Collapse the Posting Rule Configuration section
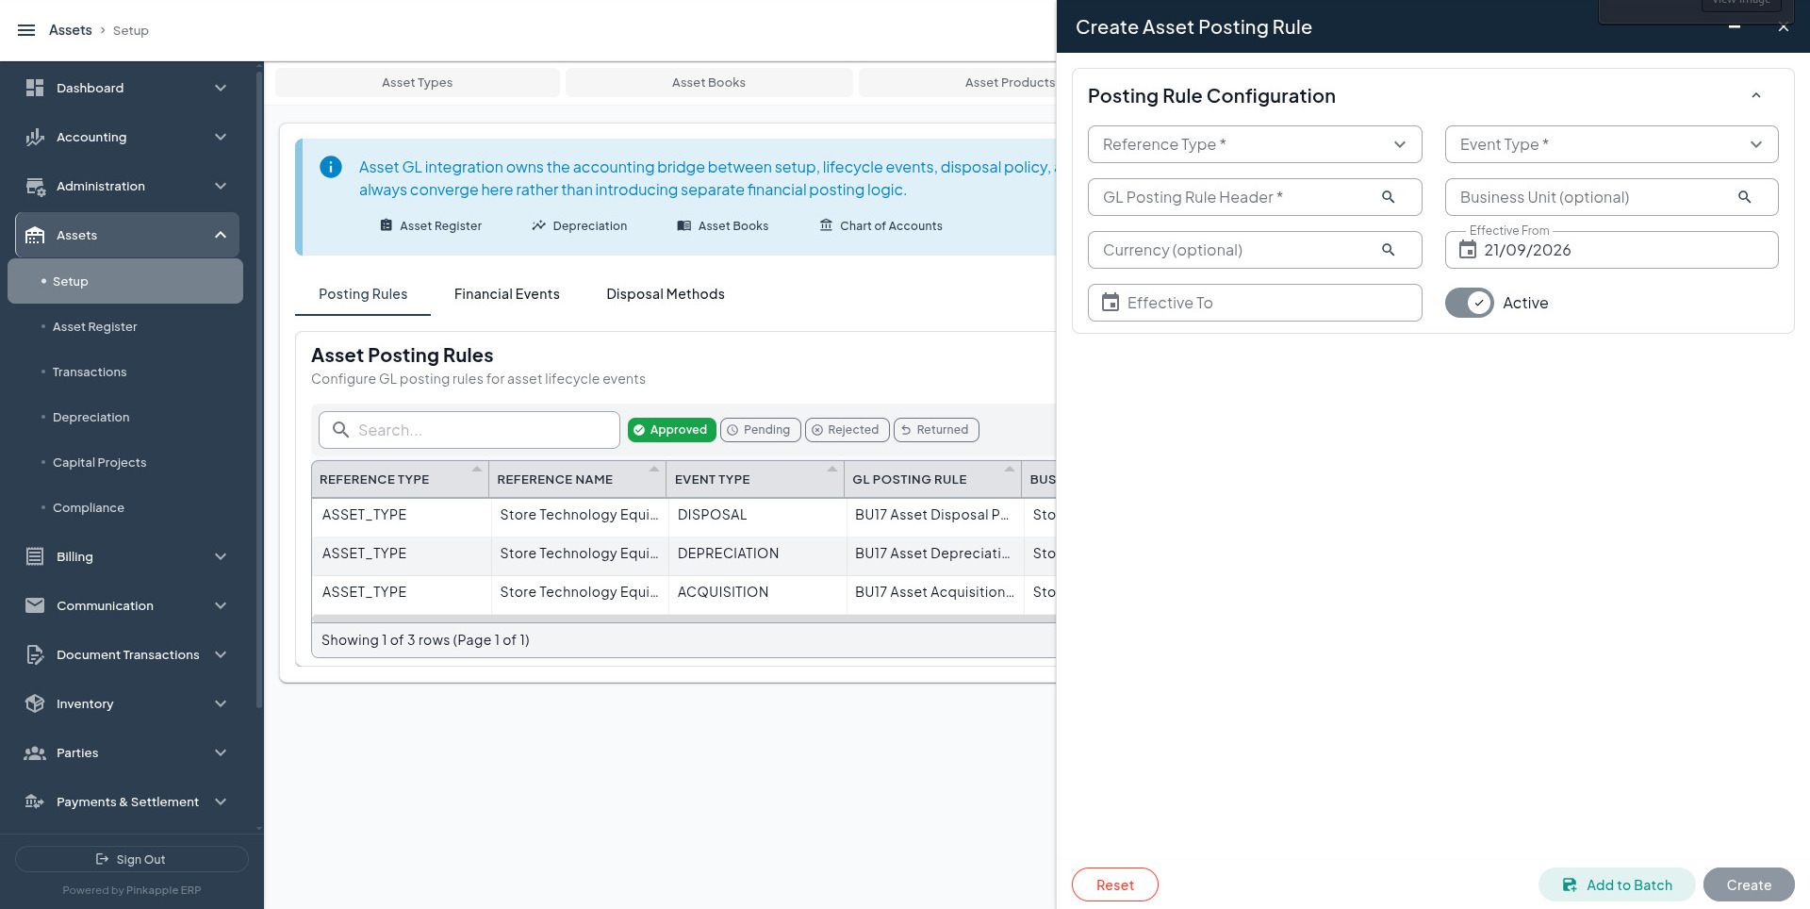This screenshot has height=909, width=1810. (1756, 96)
